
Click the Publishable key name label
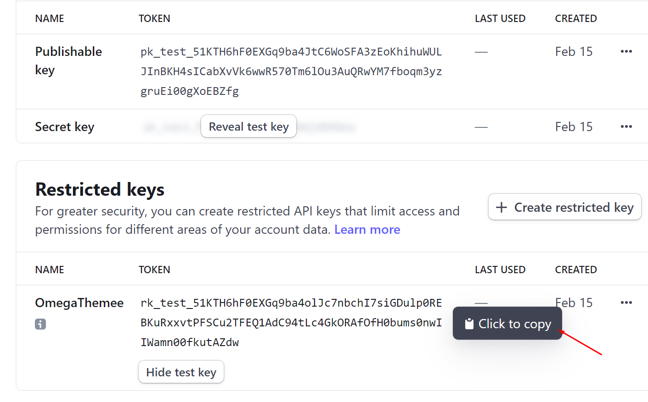point(68,61)
